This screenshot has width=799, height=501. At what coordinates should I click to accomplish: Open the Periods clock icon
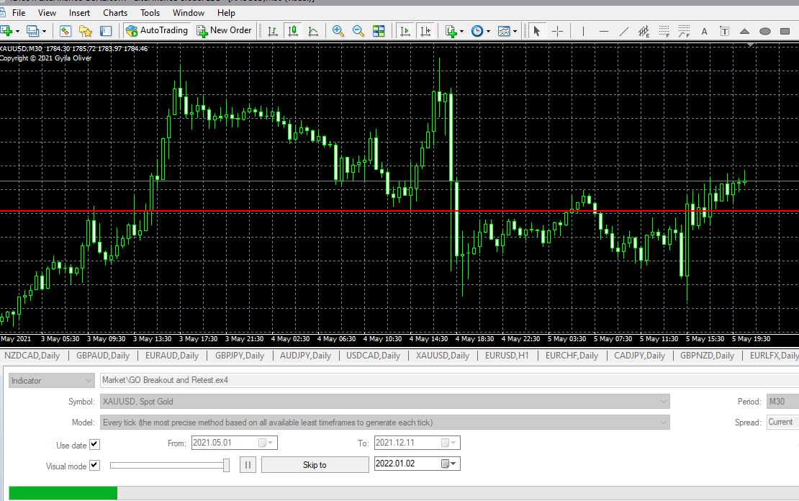(x=477, y=31)
